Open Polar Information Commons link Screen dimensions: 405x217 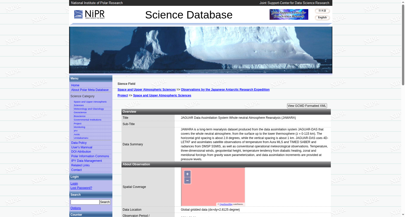tap(90, 156)
